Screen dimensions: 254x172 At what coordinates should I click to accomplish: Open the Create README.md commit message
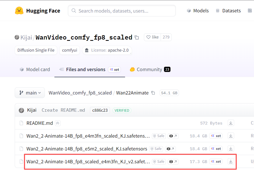tap(63, 110)
